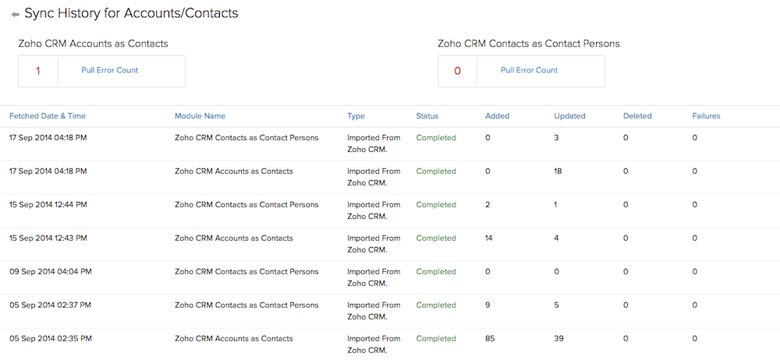The image size is (780, 360).
Task: Click Completed status in 09 Sep 2014 row
Action: (x=436, y=272)
